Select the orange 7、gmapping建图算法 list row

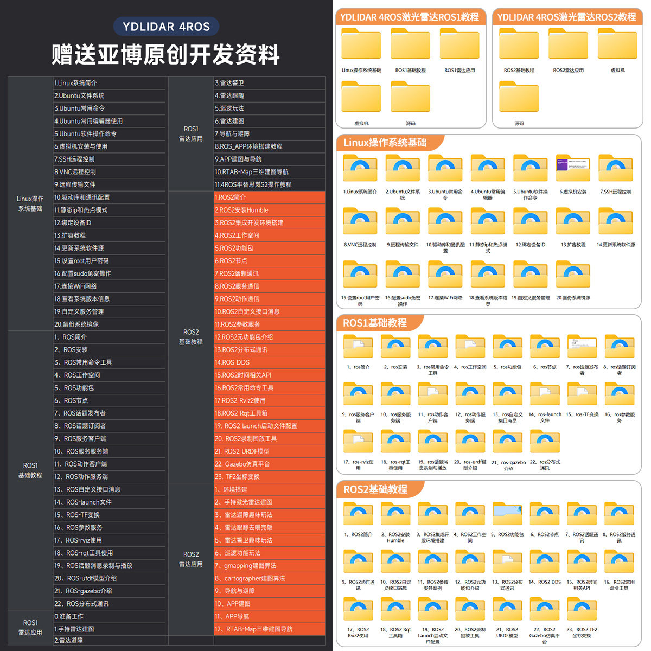pos(270,565)
